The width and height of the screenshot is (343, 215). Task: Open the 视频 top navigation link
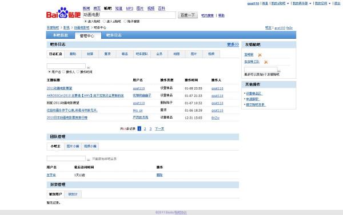tap(151, 9)
